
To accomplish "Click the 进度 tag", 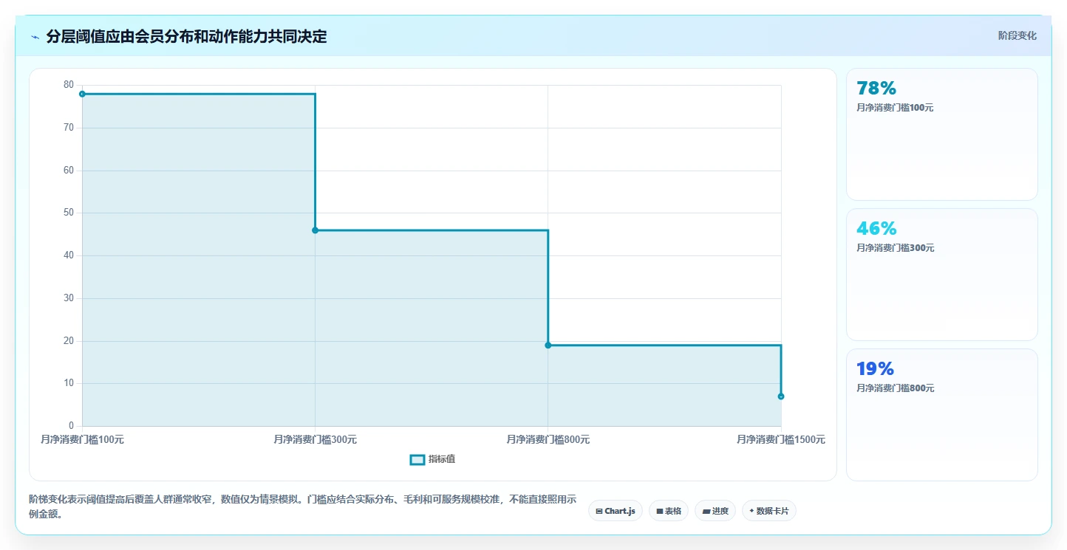I will coord(715,511).
